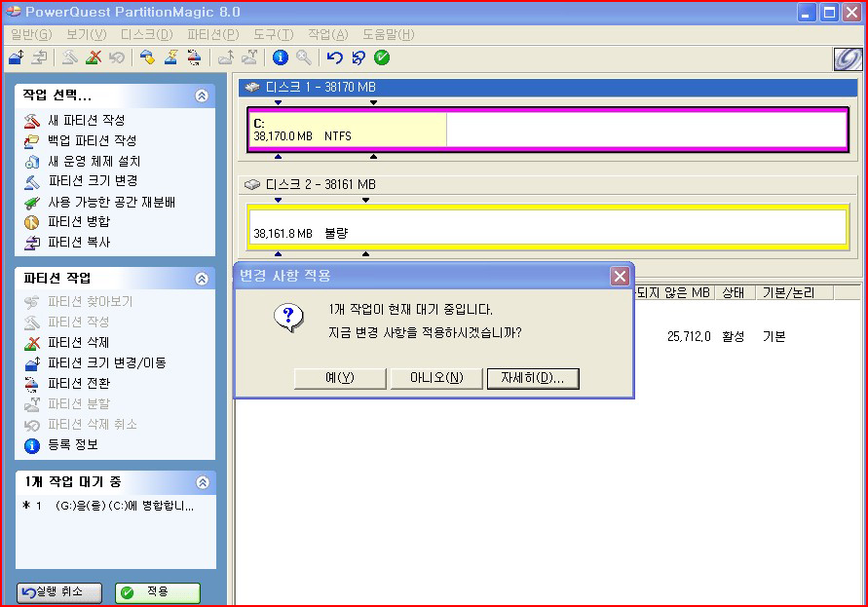The image size is (868, 607).
Task: Open the 파티션(P) menu
Action: click(x=213, y=35)
